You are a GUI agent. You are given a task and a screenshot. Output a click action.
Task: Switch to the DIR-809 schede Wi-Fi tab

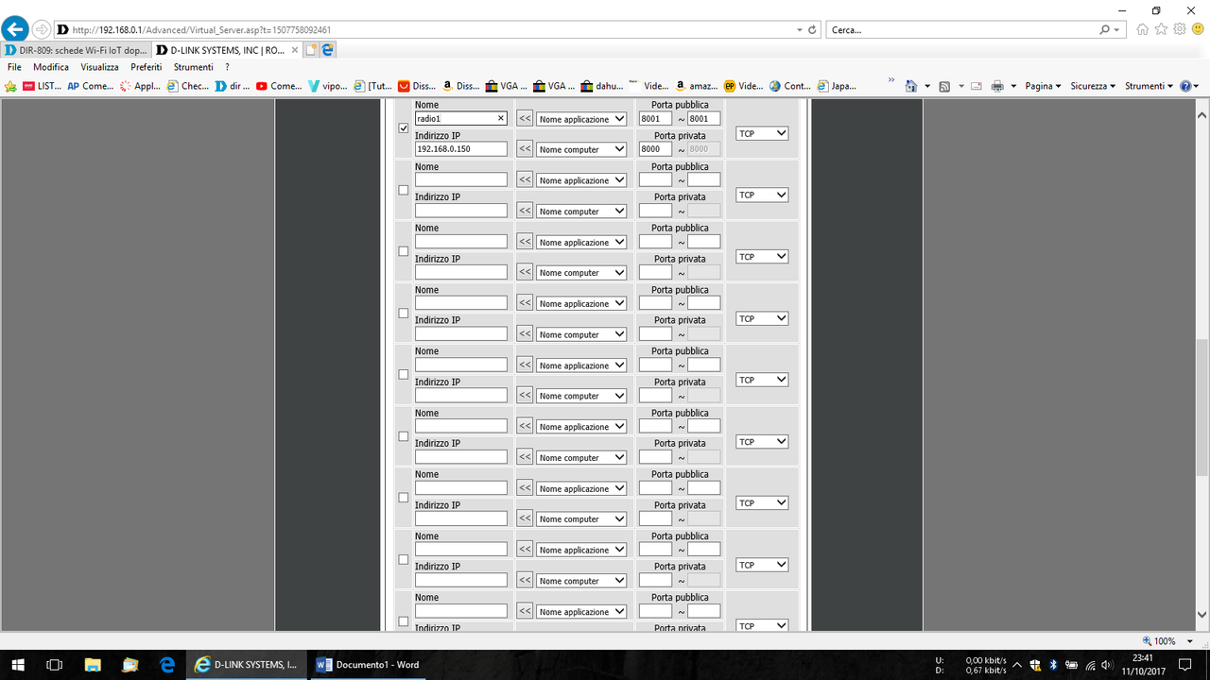pyautogui.click(x=76, y=50)
